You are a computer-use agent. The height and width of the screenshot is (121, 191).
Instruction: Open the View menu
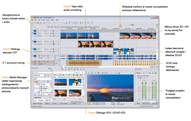(39, 20)
